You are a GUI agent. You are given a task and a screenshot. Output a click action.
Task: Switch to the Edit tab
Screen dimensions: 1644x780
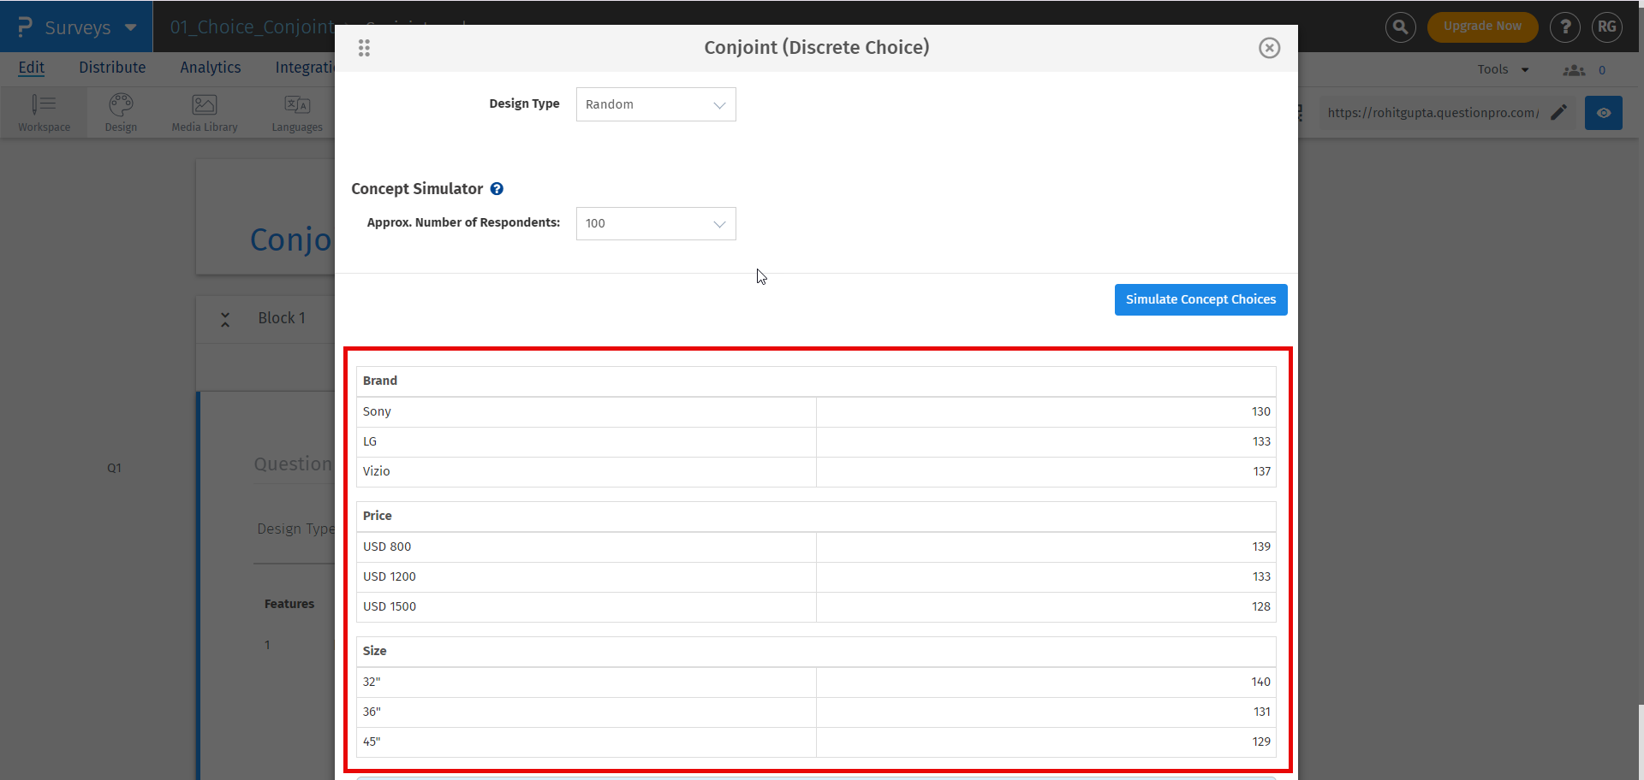click(32, 68)
